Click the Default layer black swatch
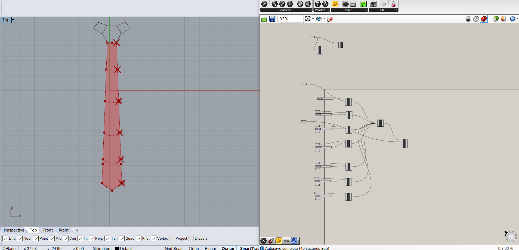519x250 pixels. 117,248
